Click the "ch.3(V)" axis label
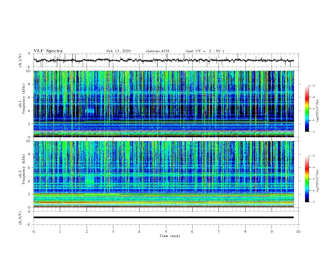The width and height of the screenshot is (336, 260). tap(20, 218)
